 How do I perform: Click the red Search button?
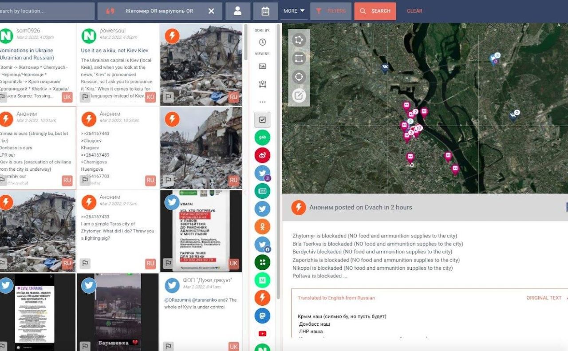coord(375,11)
